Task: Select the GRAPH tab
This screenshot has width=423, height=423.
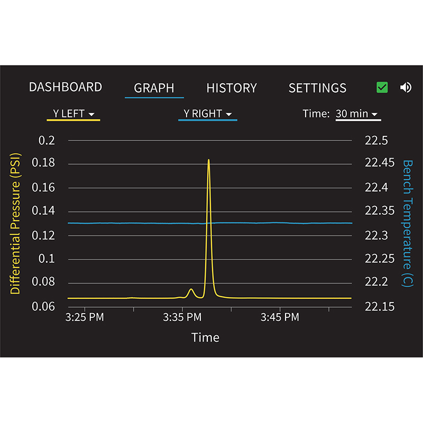Action: point(154,88)
